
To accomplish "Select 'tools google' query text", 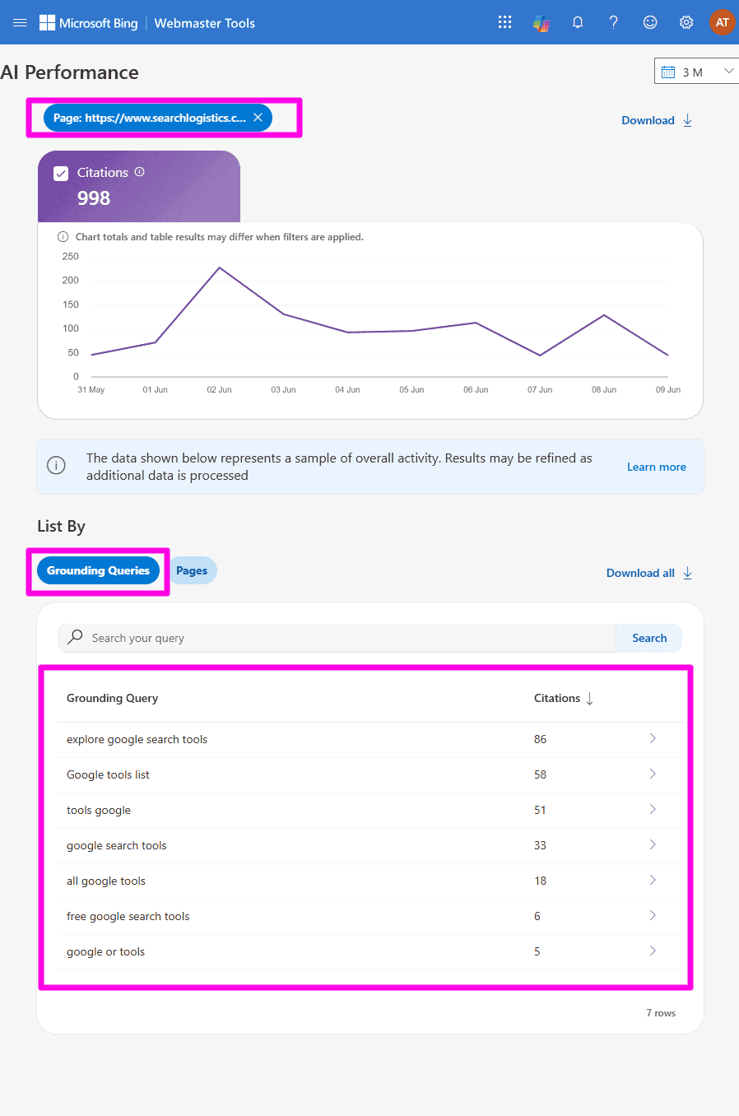I will tap(99, 810).
